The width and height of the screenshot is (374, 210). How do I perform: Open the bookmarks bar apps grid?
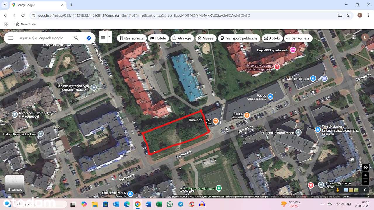[x=6, y=24]
